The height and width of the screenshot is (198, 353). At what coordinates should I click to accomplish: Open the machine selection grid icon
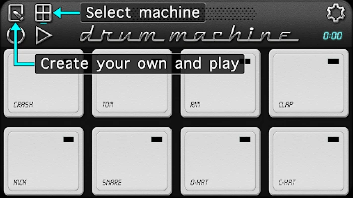[x=43, y=13]
